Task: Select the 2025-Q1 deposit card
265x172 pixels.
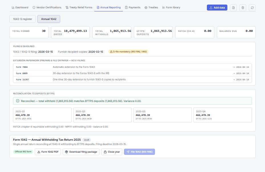Action: point(42,115)
